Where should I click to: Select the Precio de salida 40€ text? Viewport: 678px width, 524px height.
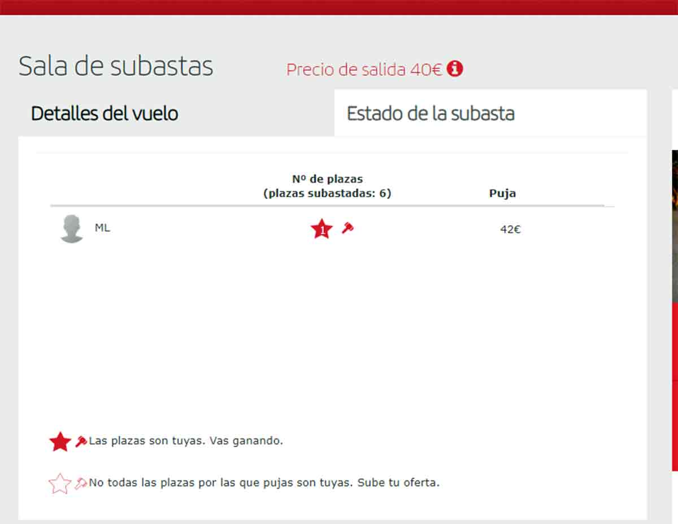(x=364, y=70)
